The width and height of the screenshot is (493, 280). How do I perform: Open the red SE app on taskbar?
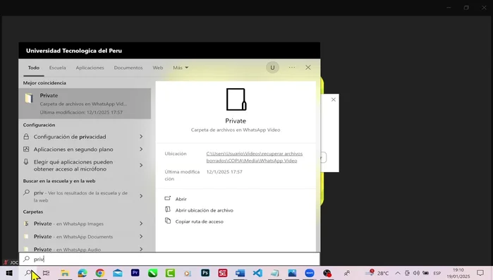pos(223,273)
